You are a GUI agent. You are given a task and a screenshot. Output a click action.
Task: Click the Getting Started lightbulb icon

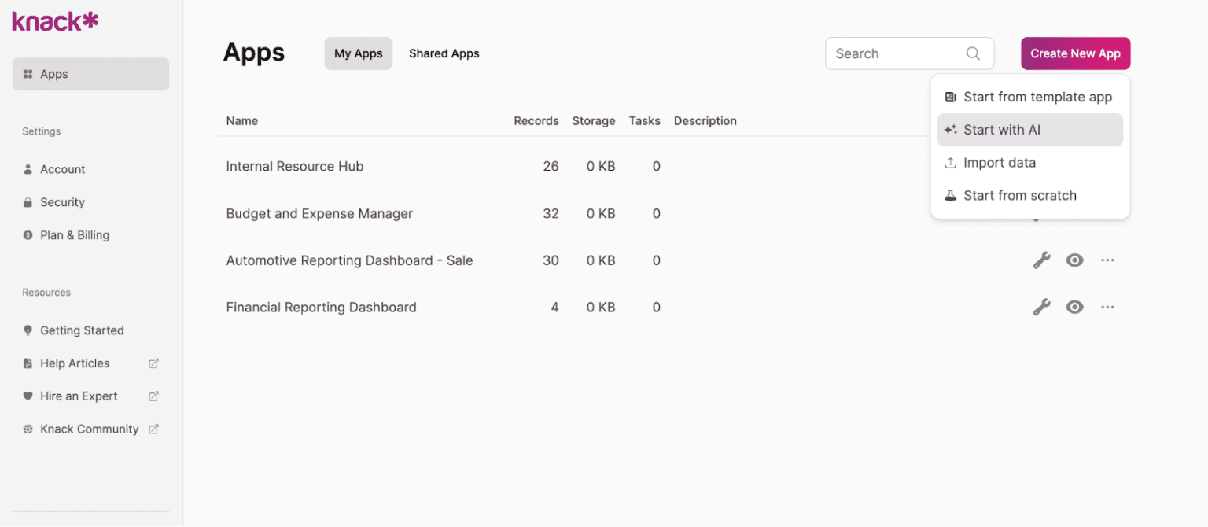[27, 330]
